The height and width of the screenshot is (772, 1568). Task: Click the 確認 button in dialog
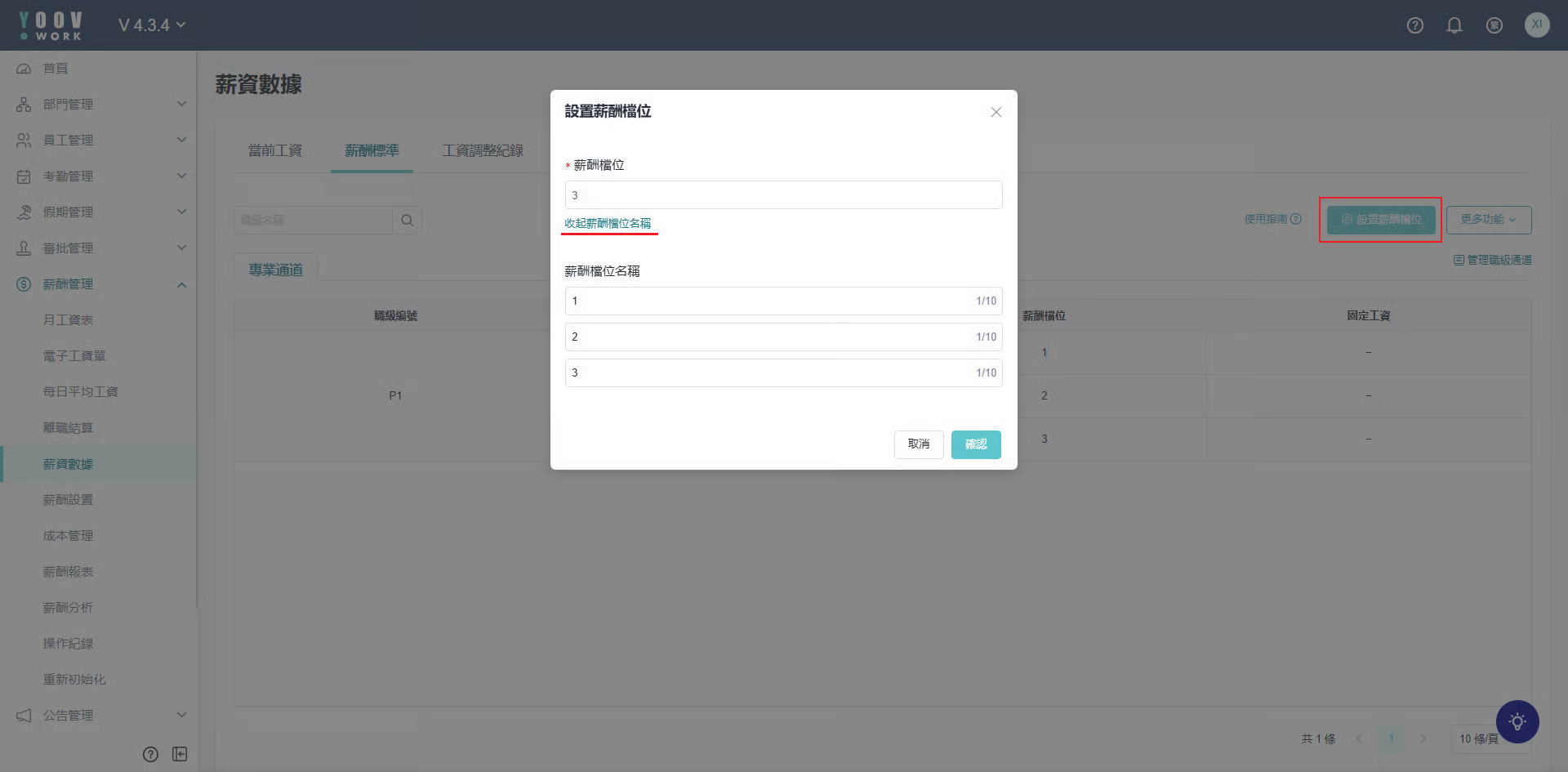click(976, 444)
